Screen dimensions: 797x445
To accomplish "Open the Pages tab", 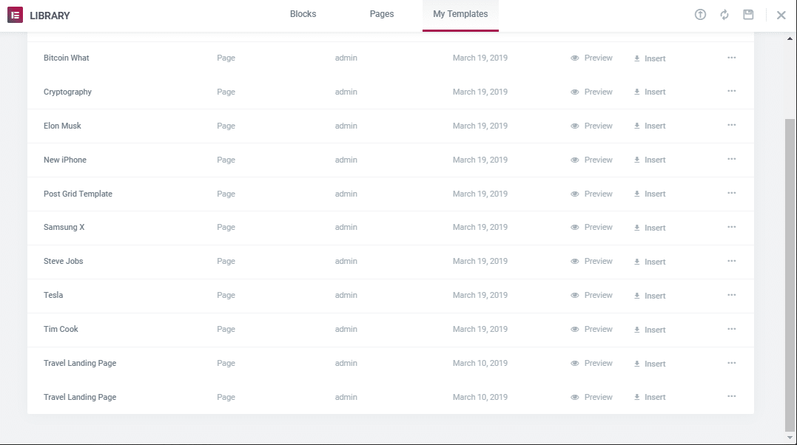I will point(382,13).
